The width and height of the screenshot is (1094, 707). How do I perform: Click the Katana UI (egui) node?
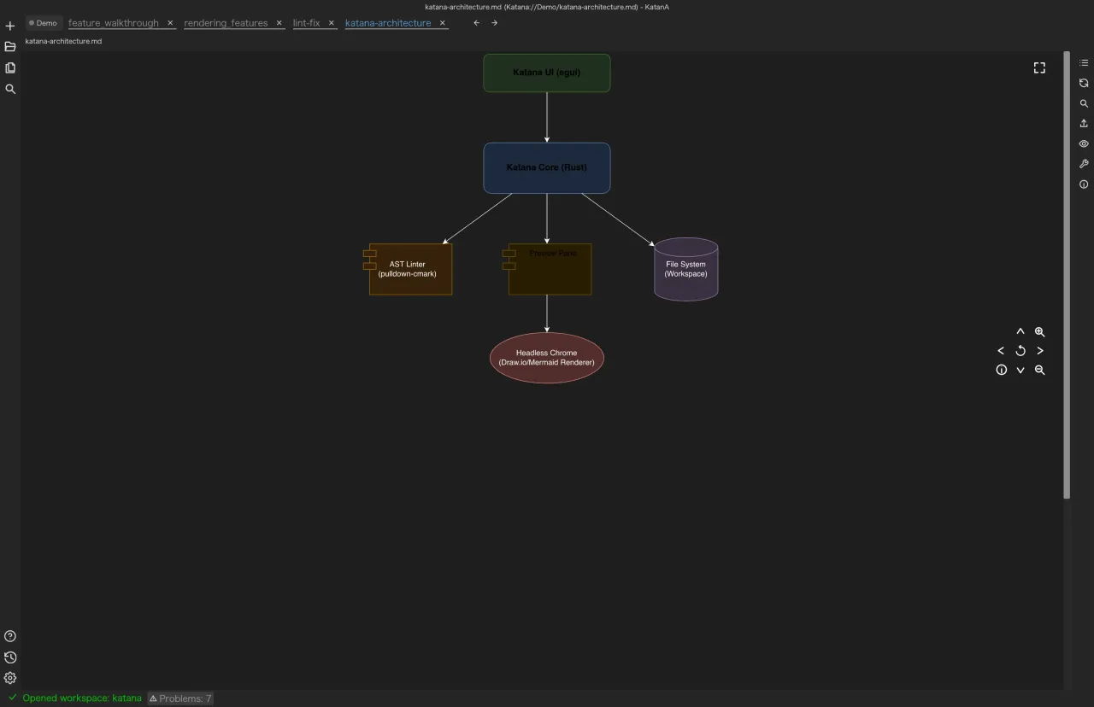click(547, 73)
